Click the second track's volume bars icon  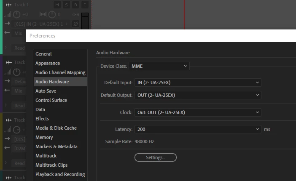(x=7, y=72)
